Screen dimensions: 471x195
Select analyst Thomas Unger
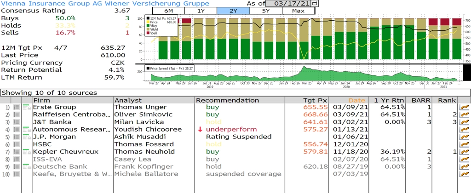(140, 107)
